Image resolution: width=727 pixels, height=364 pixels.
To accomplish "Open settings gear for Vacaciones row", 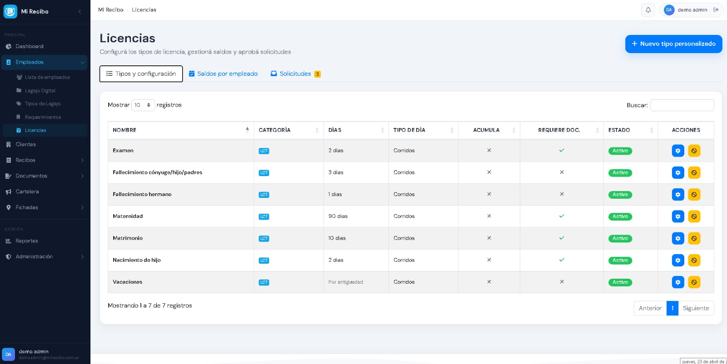I will 677,282.
